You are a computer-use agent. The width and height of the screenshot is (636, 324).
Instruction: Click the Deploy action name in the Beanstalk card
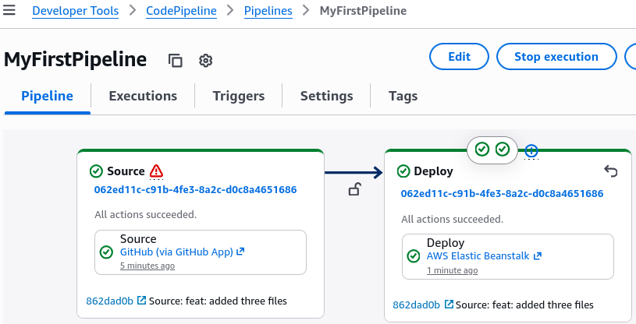(x=446, y=243)
